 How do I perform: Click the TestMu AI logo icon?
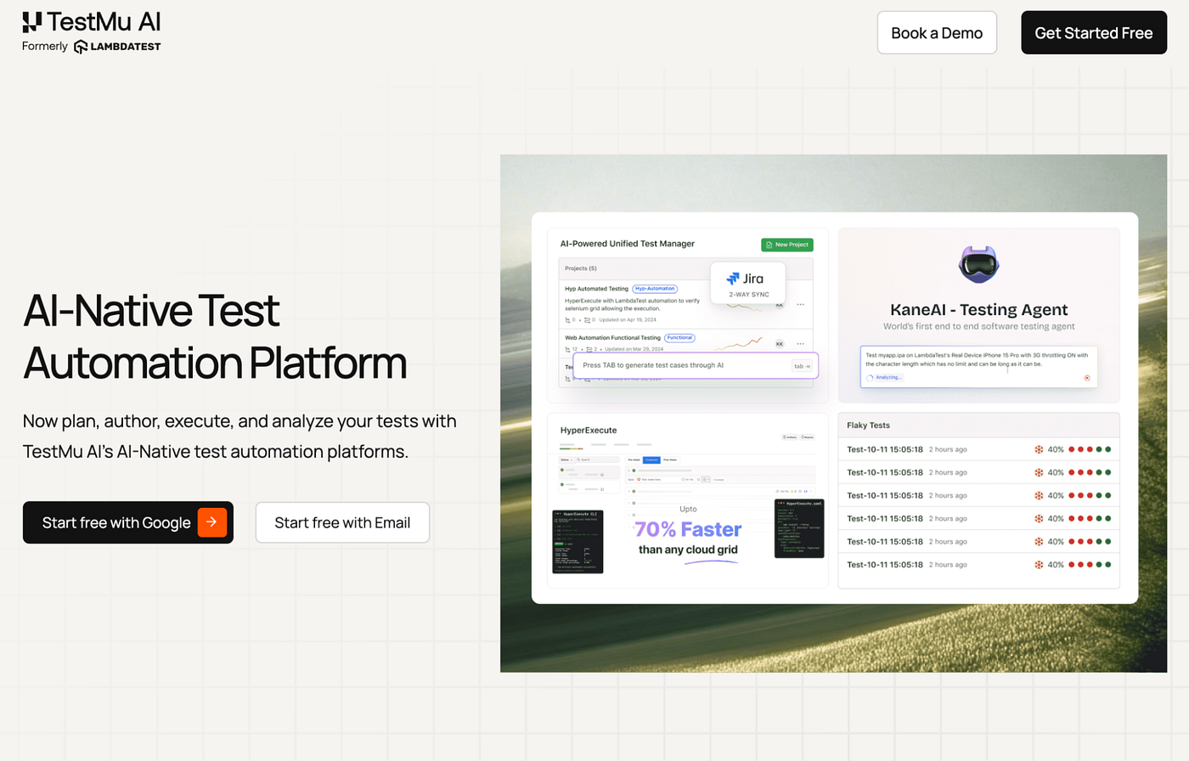(x=32, y=22)
